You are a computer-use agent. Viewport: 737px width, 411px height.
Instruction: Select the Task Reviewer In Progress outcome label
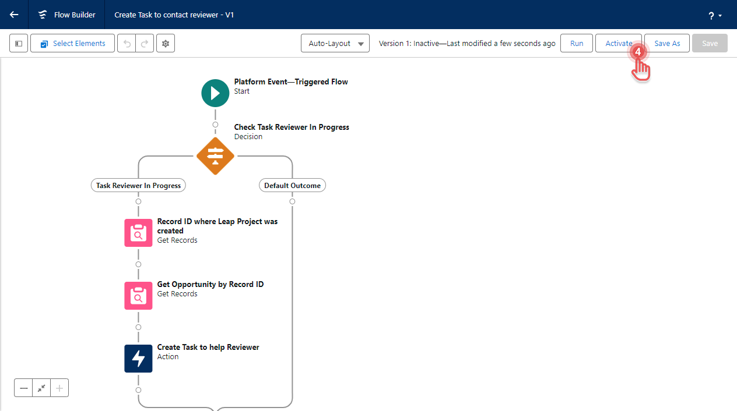tap(138, 186)
